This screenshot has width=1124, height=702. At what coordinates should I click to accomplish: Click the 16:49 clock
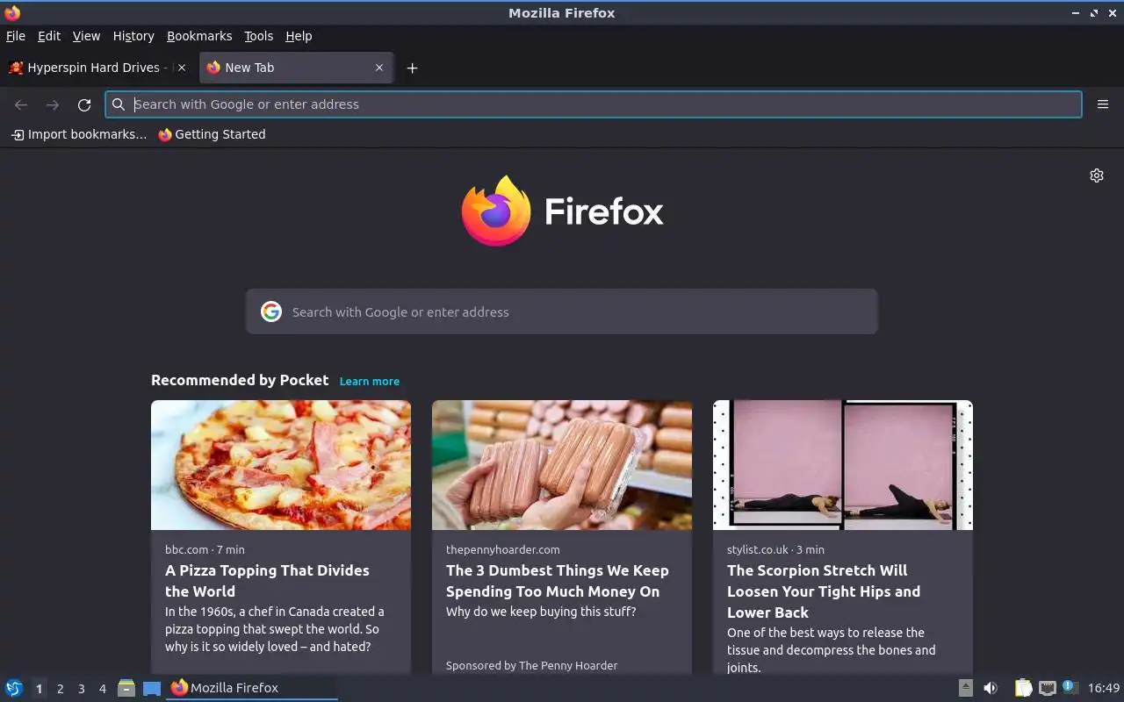click(x=1104, y=688)
